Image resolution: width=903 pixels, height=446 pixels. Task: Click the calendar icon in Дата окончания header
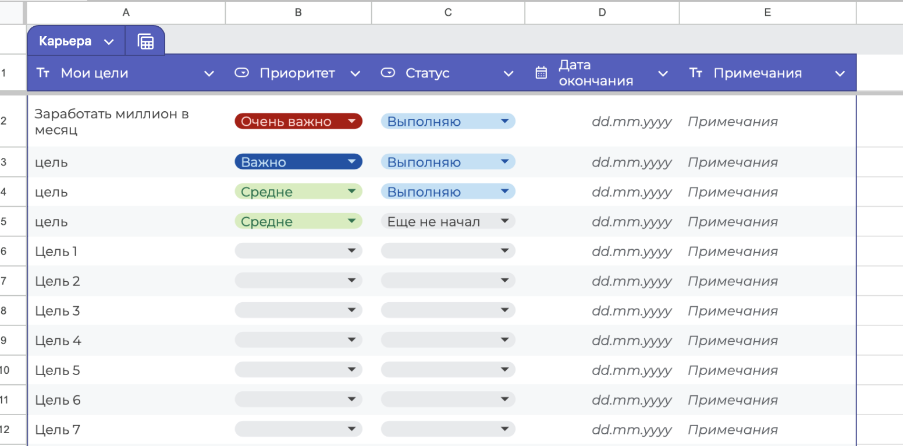[541, 73]
